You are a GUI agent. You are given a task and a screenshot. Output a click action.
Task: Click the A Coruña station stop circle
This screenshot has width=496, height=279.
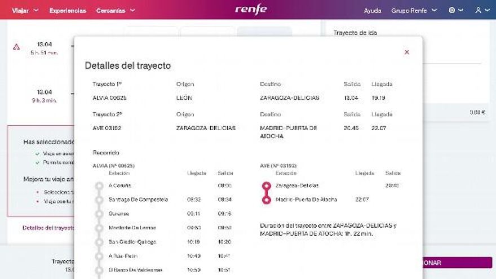tap(99, 185)
